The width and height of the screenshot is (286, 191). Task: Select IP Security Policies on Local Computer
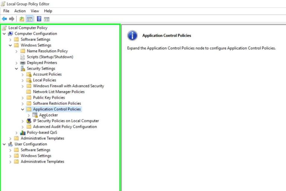(66, 121)
